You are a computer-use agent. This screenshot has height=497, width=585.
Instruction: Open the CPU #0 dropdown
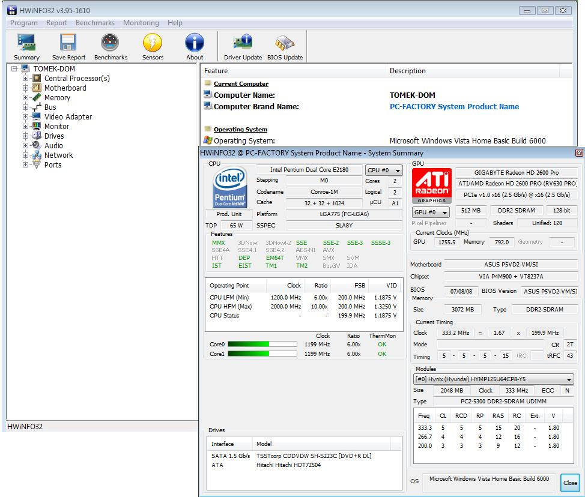click(384, 170)
